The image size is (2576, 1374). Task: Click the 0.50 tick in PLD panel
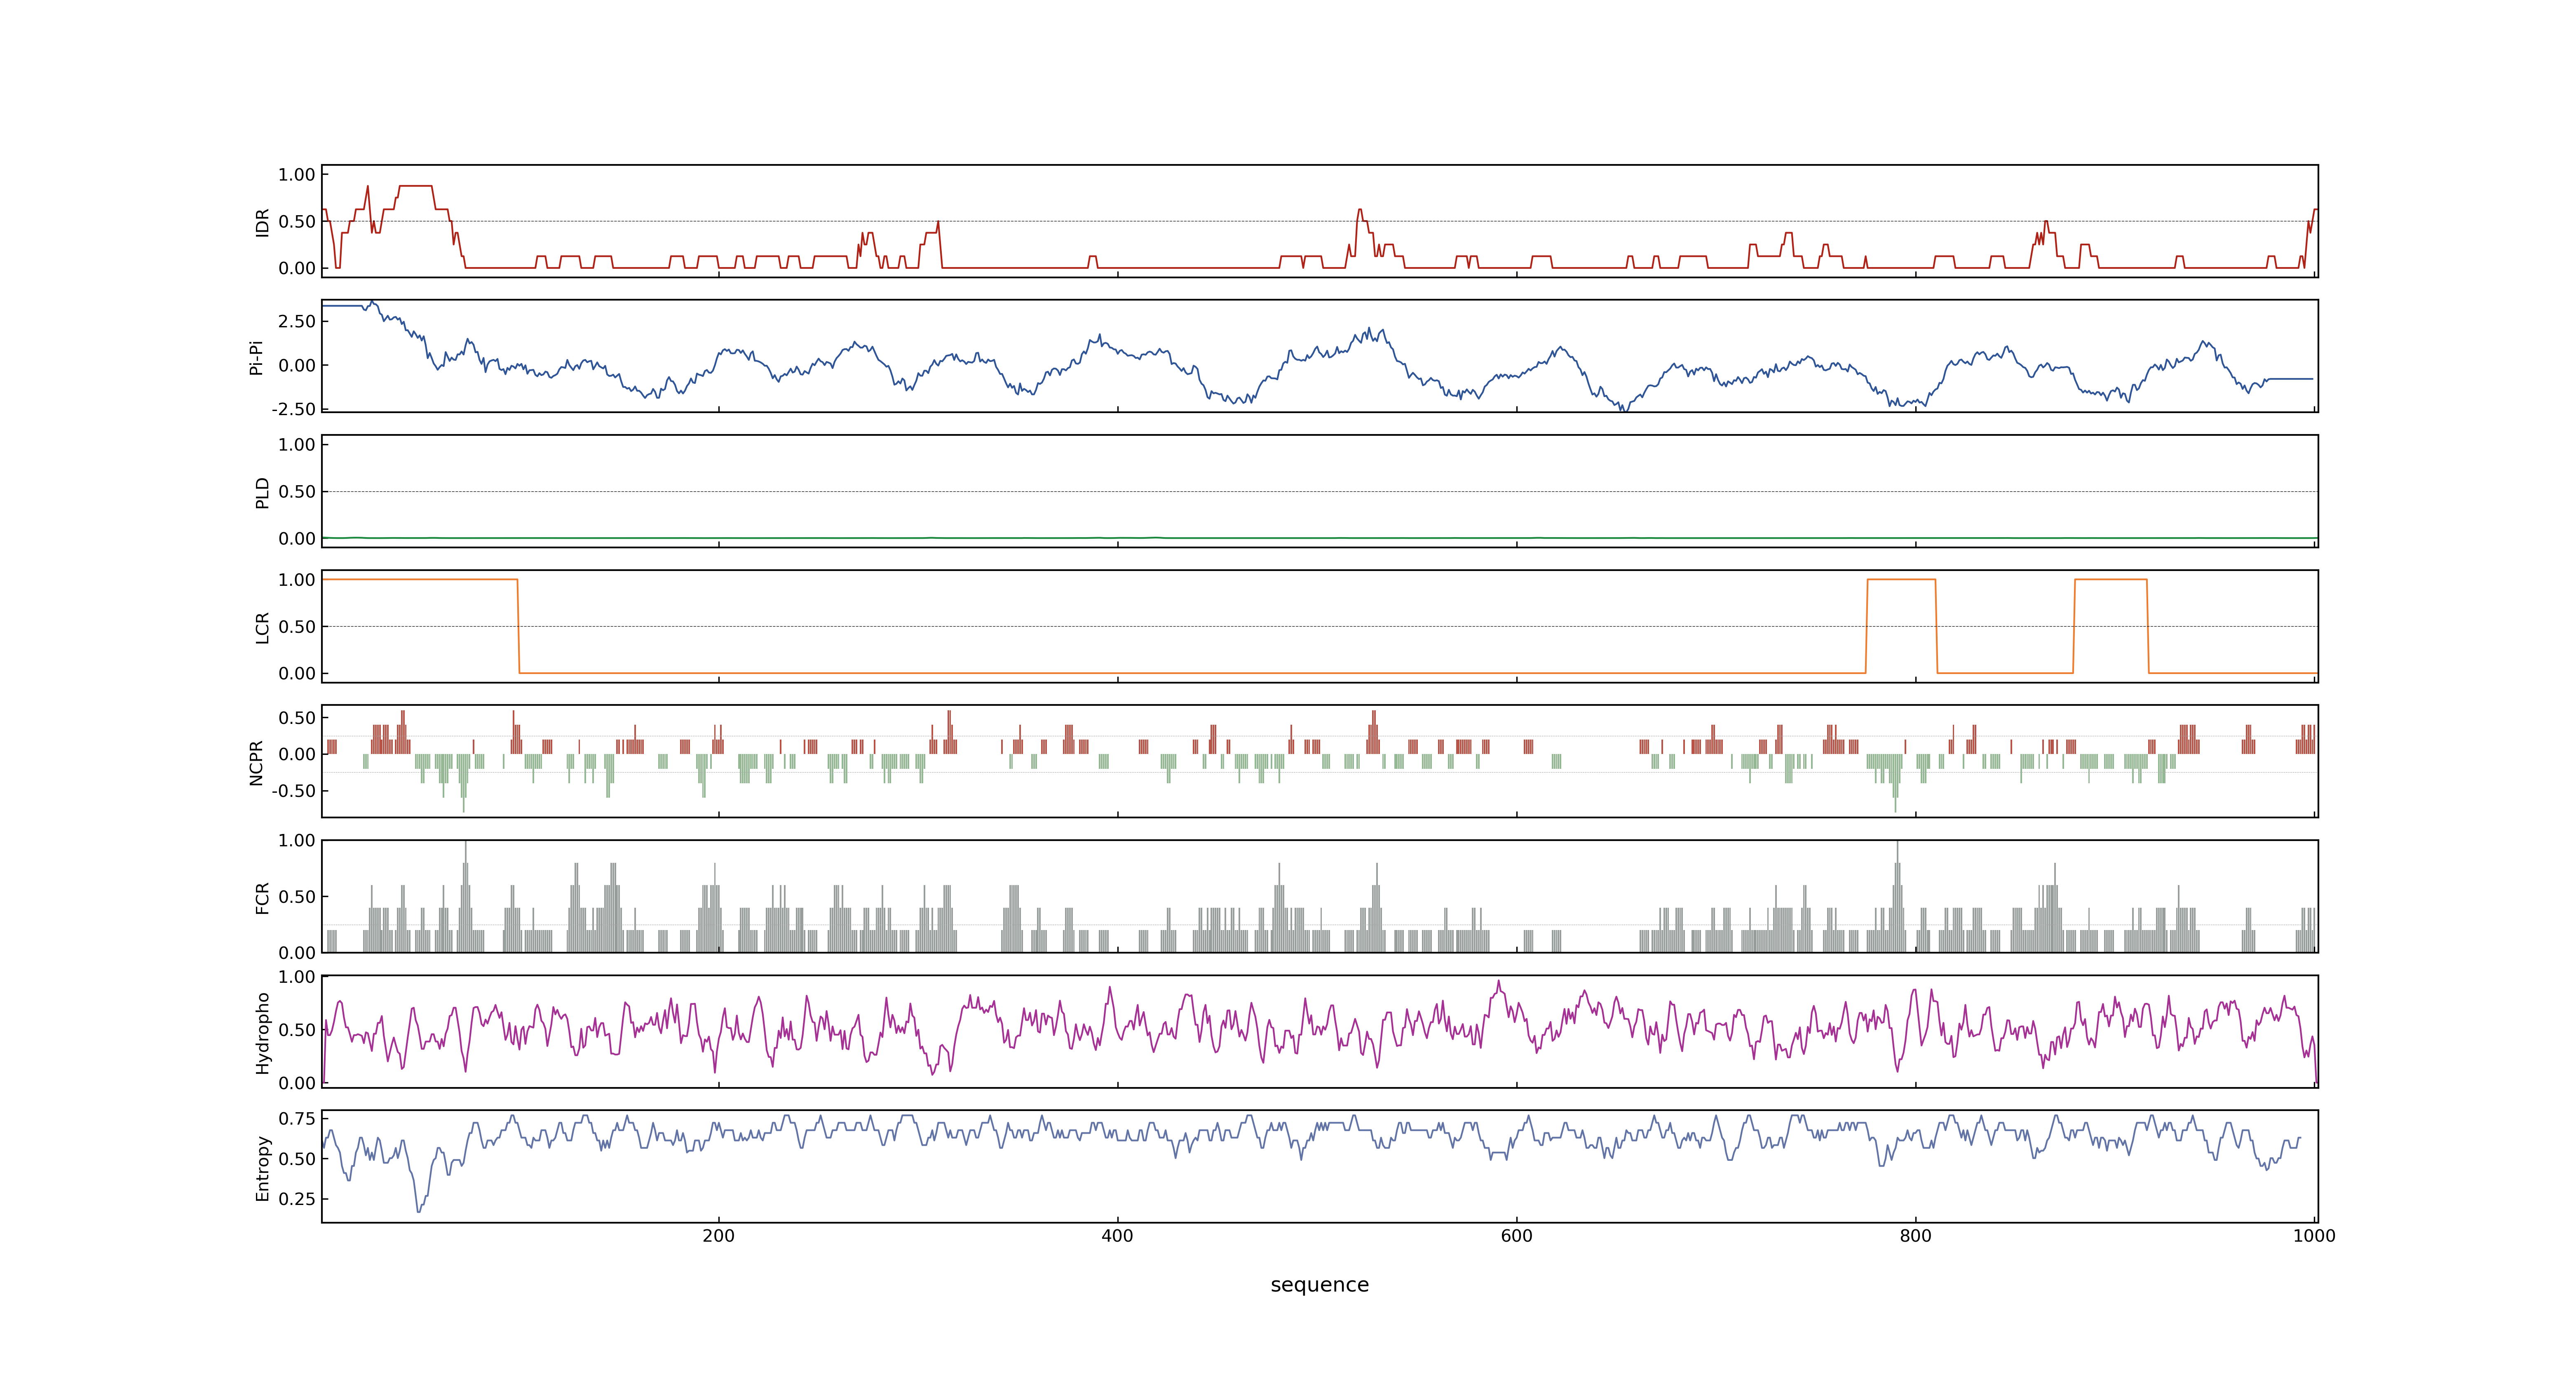pyautogui.click(x=297, y=492)
